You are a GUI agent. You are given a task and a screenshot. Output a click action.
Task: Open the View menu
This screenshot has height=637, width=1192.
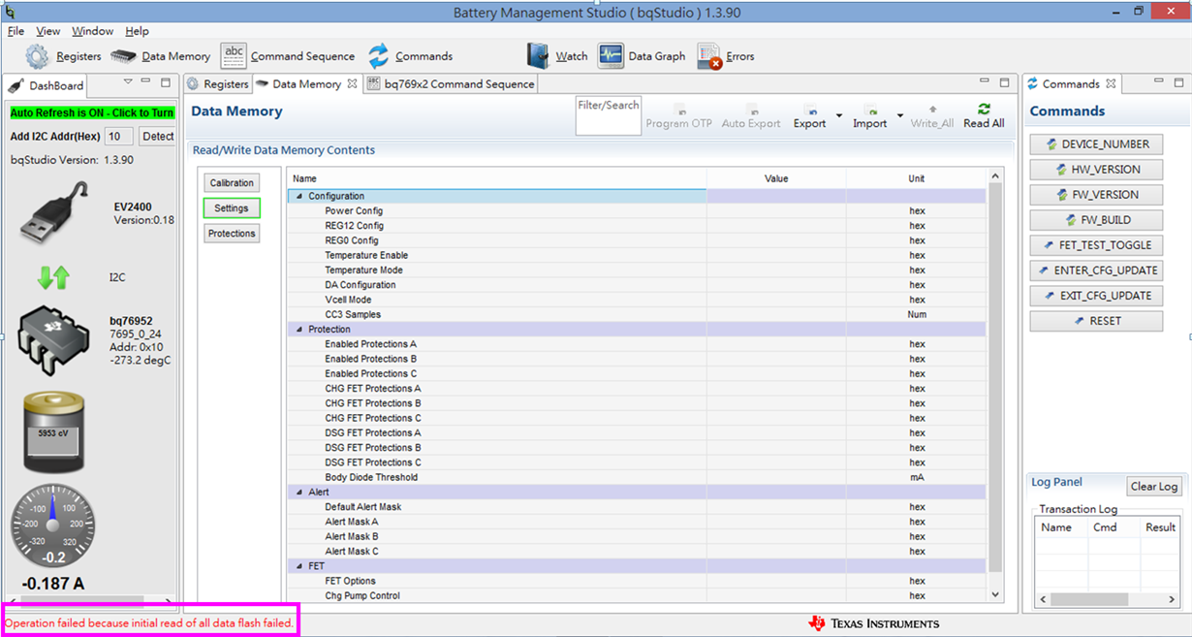[x=48, y=31]
